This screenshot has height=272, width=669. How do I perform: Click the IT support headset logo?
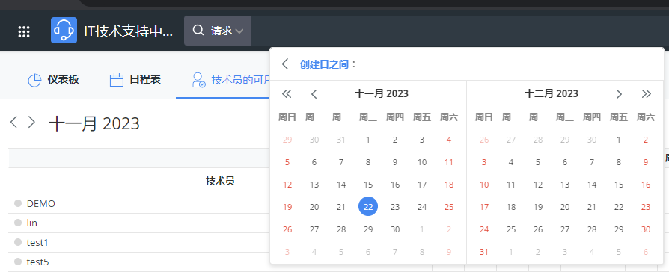tap(64, 31)
